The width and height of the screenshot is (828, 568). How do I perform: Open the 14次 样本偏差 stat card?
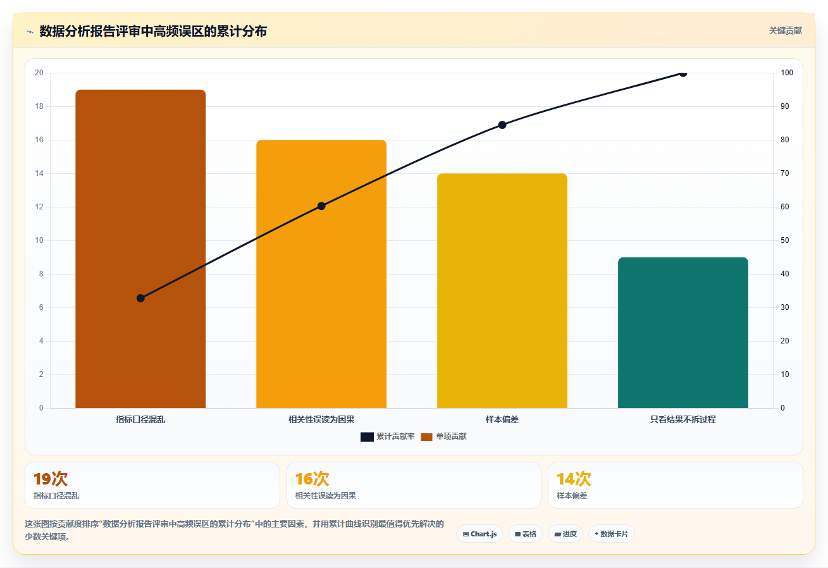(676, 485)
